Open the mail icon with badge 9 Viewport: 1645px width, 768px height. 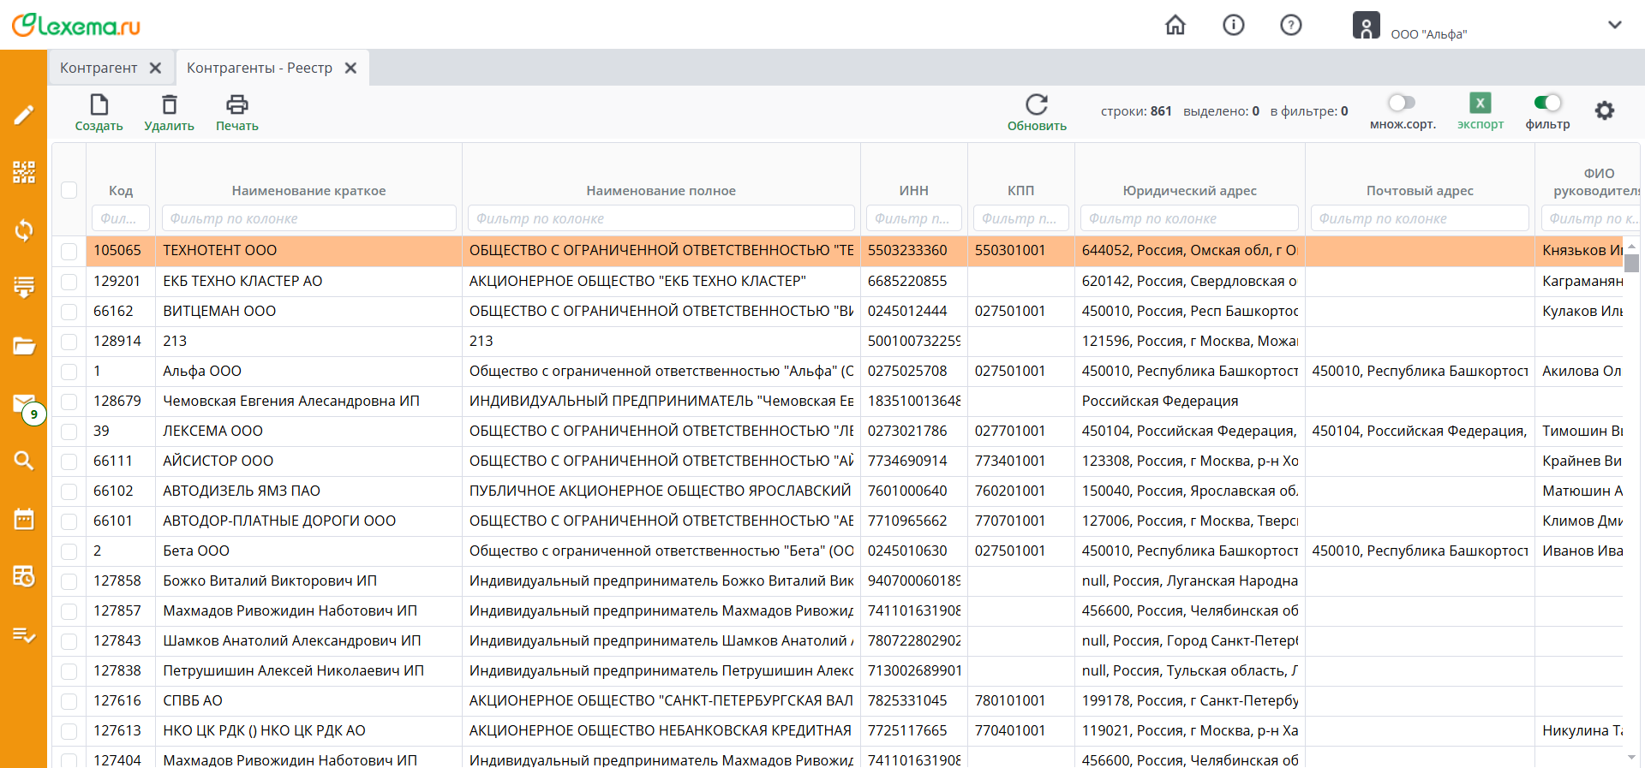(24, 403)
